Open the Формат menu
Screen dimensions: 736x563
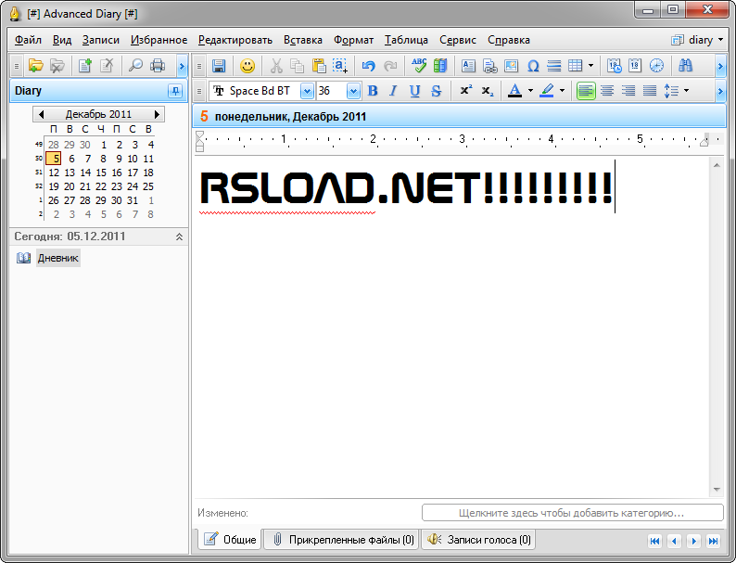coord(353,40)
